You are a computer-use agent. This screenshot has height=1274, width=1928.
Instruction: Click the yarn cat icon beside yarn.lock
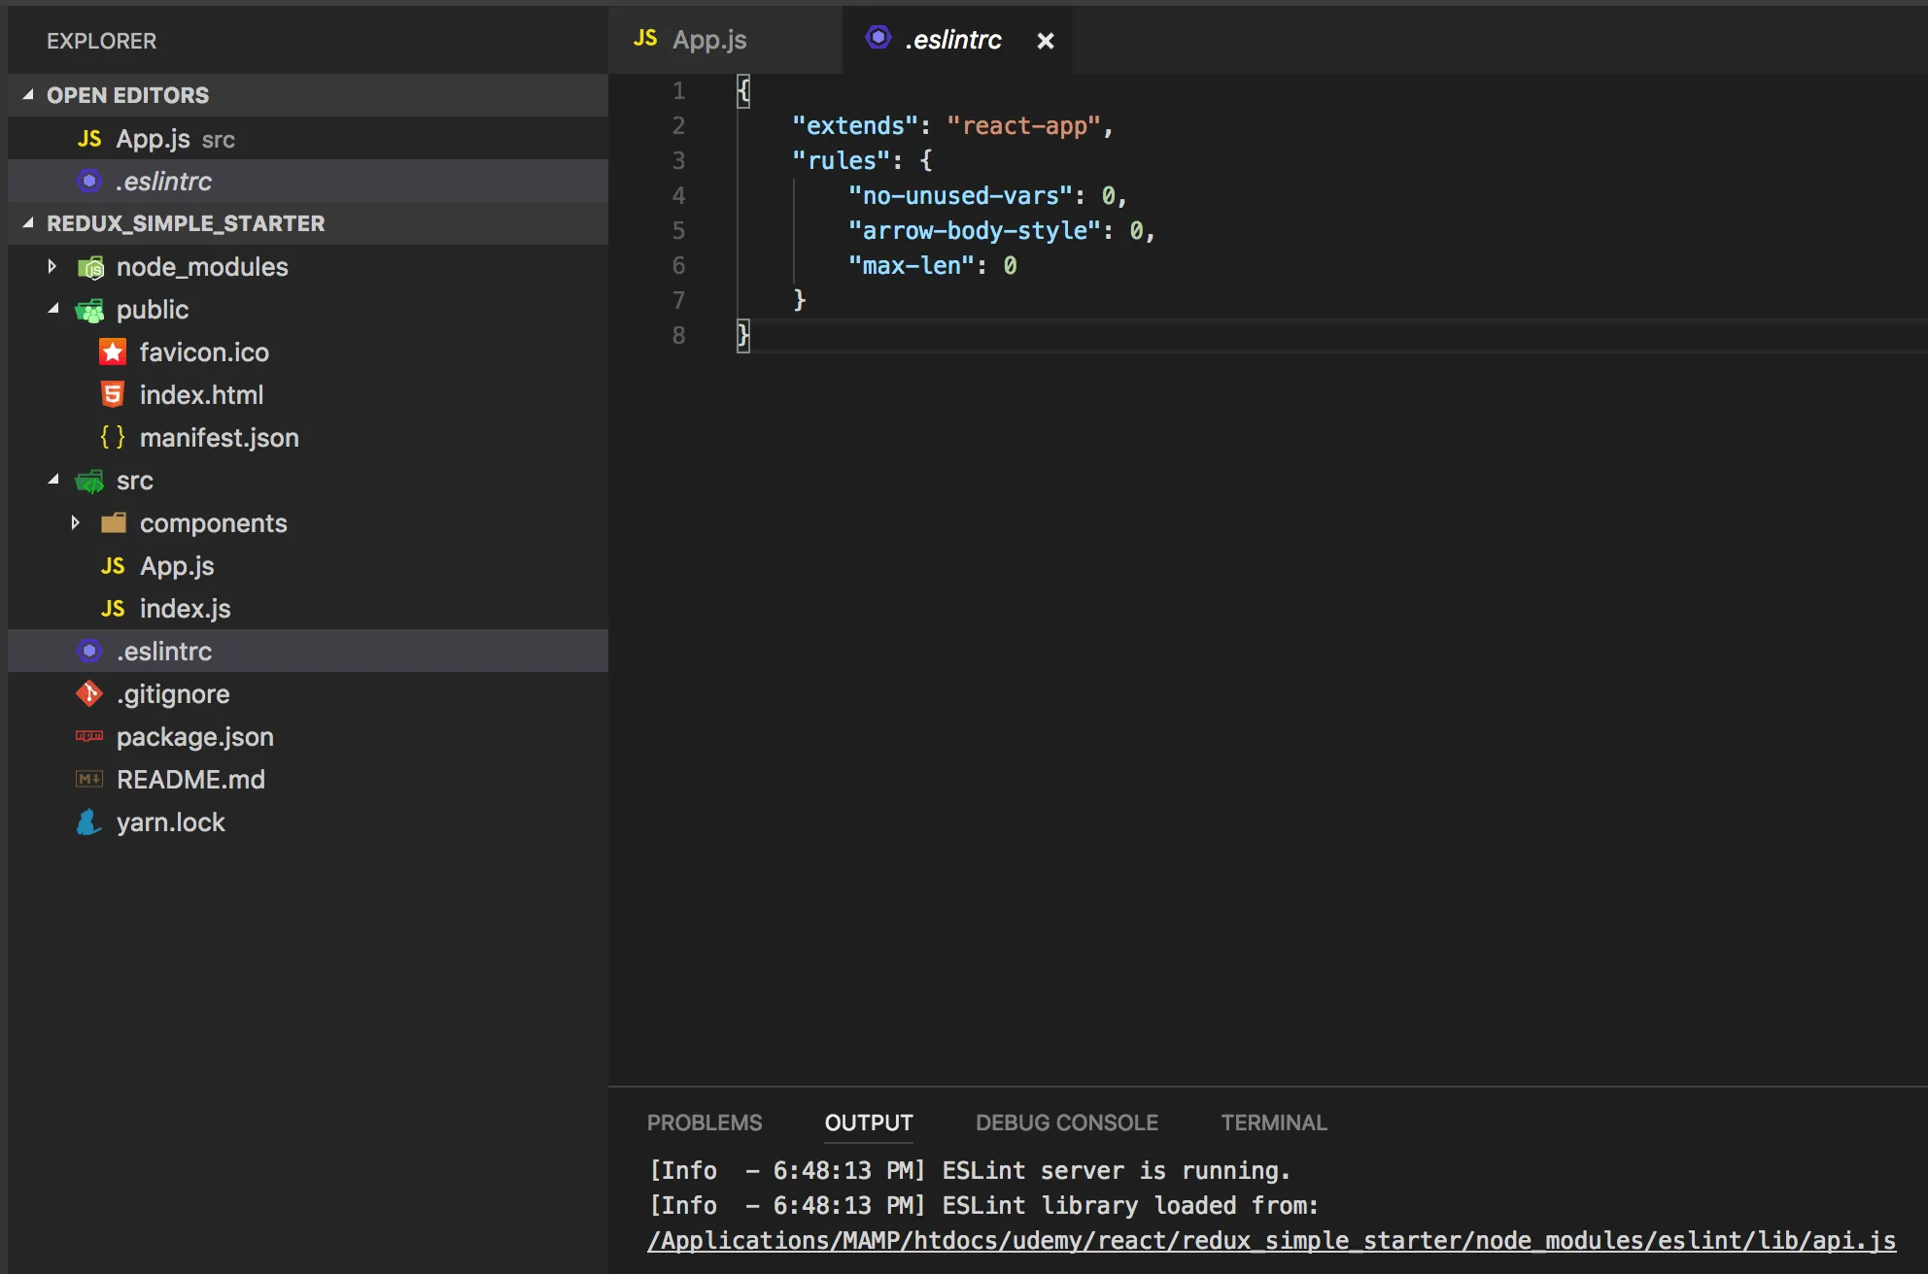(x=89, y=822)
